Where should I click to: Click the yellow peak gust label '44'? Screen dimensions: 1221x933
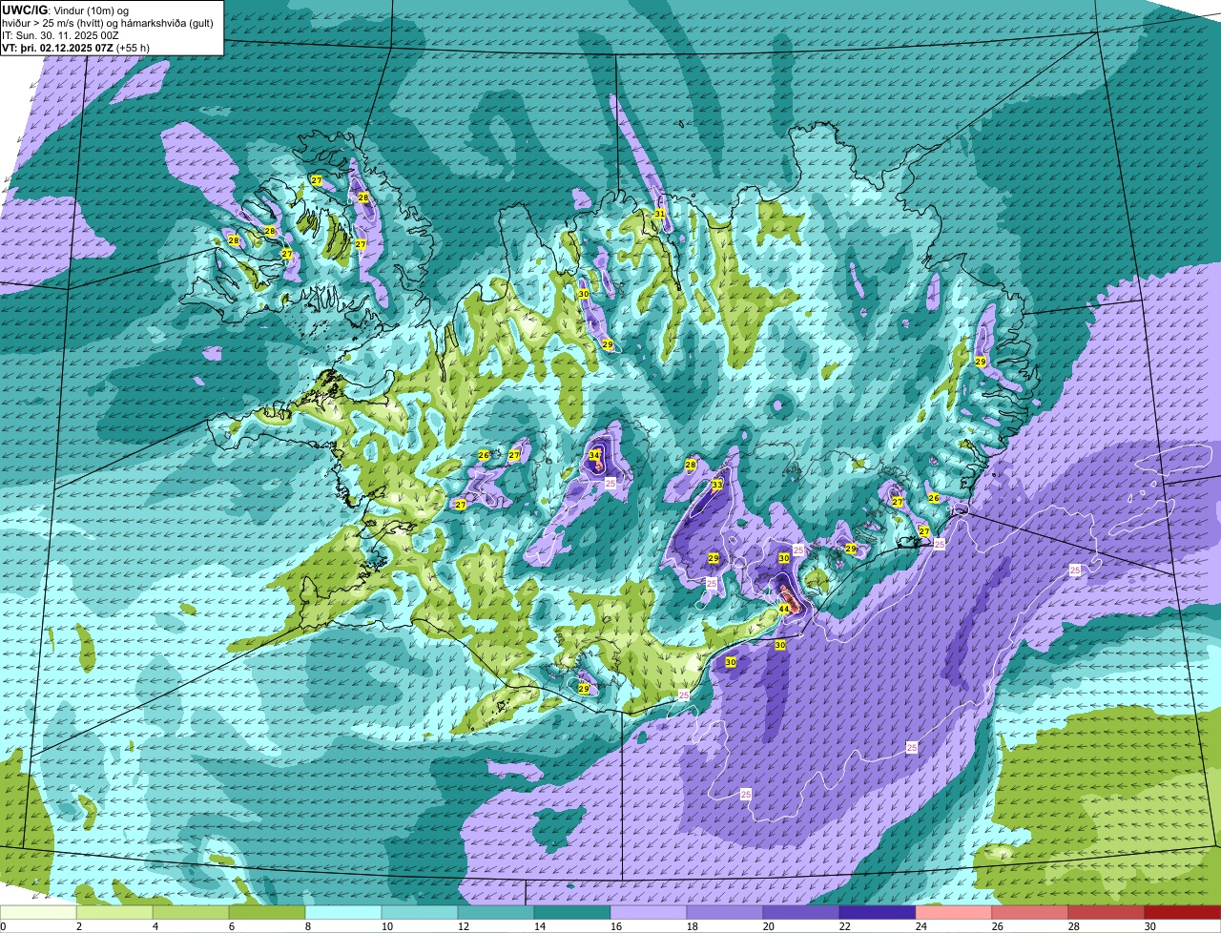coord(784,608)
